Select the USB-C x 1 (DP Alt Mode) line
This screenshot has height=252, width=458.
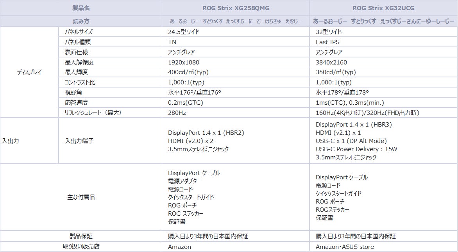351,141
